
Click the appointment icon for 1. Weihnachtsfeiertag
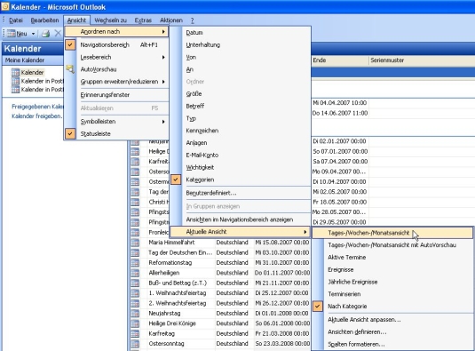click(x=135, y=293)
